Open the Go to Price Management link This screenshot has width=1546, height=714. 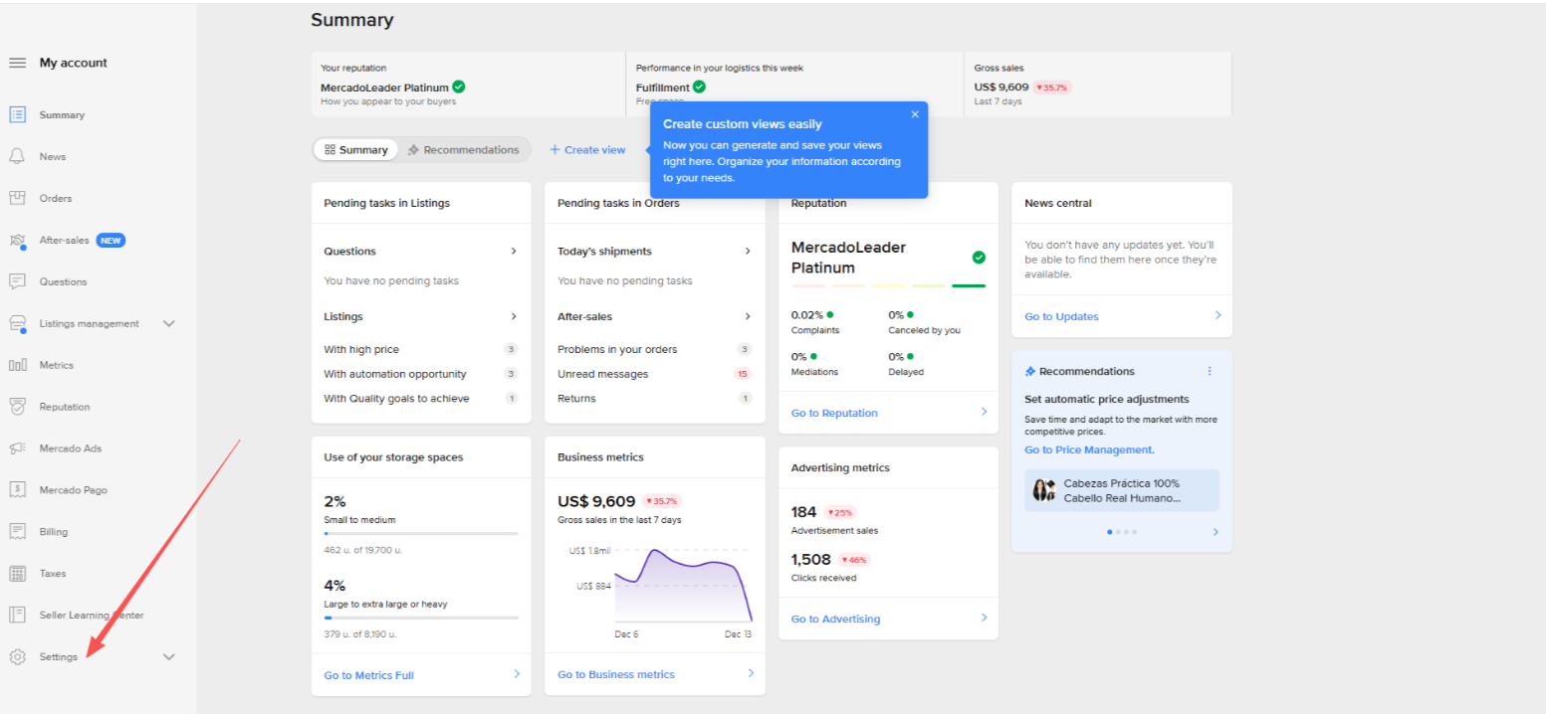(x=1089, y=449)
